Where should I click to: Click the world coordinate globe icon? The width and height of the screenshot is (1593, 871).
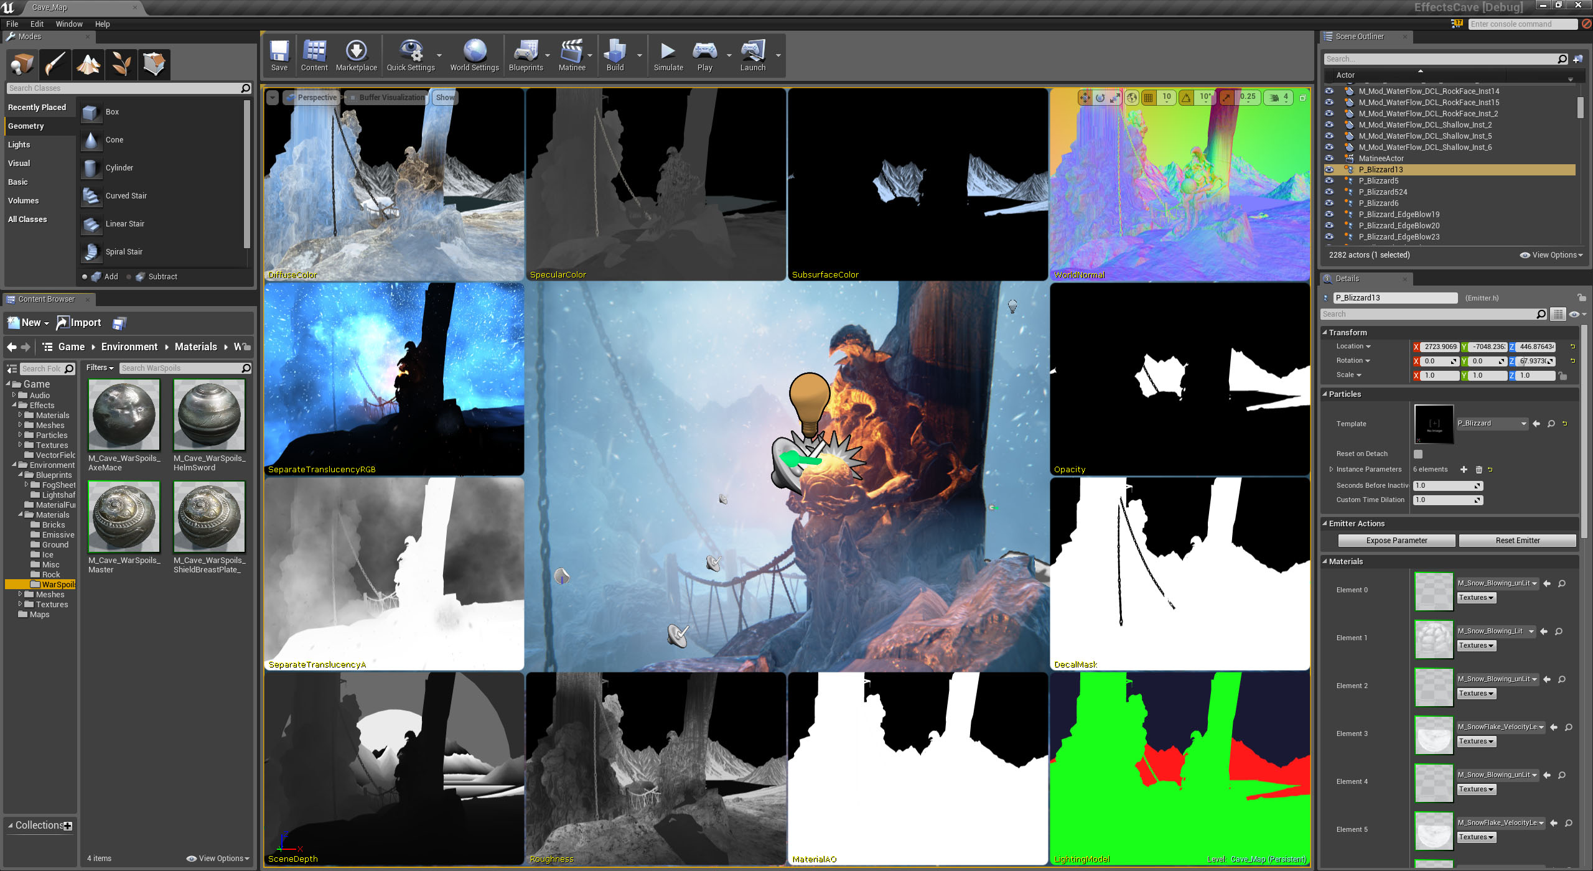(x=1132, y=98)
